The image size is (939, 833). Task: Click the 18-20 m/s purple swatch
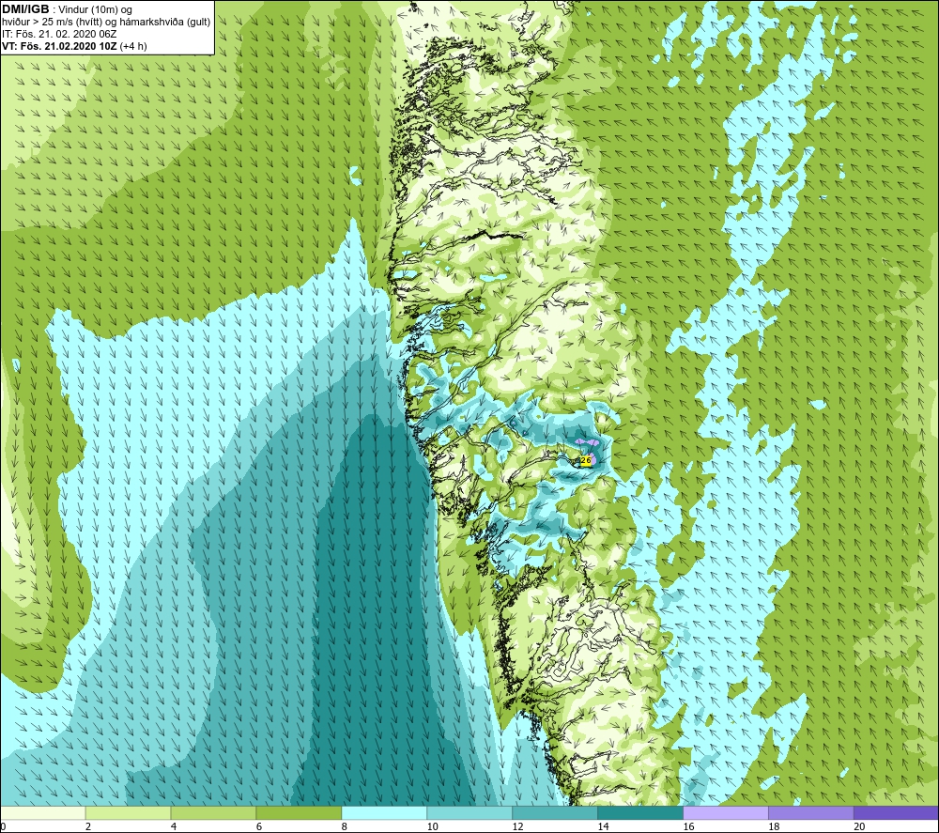click(811, 812)
